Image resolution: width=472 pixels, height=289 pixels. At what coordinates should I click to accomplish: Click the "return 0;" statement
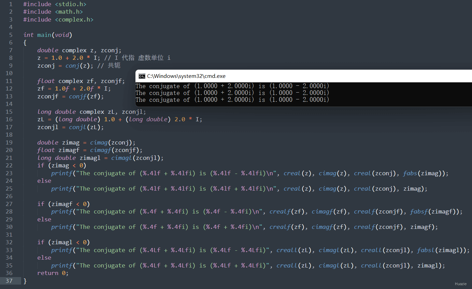point(53,273)
